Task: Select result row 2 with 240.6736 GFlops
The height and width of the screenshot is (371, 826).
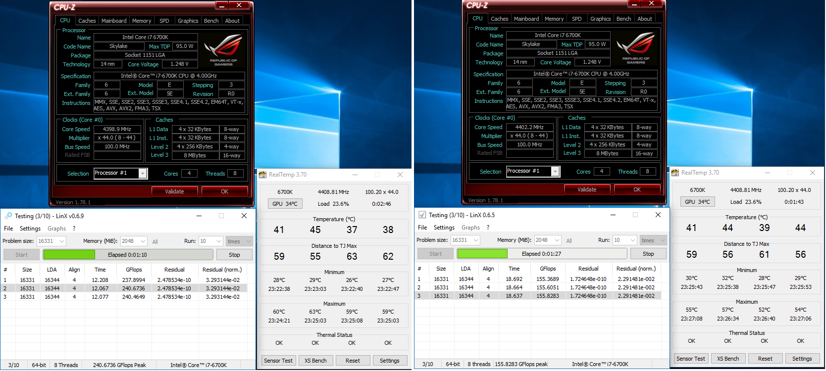Action: (124, 288)
